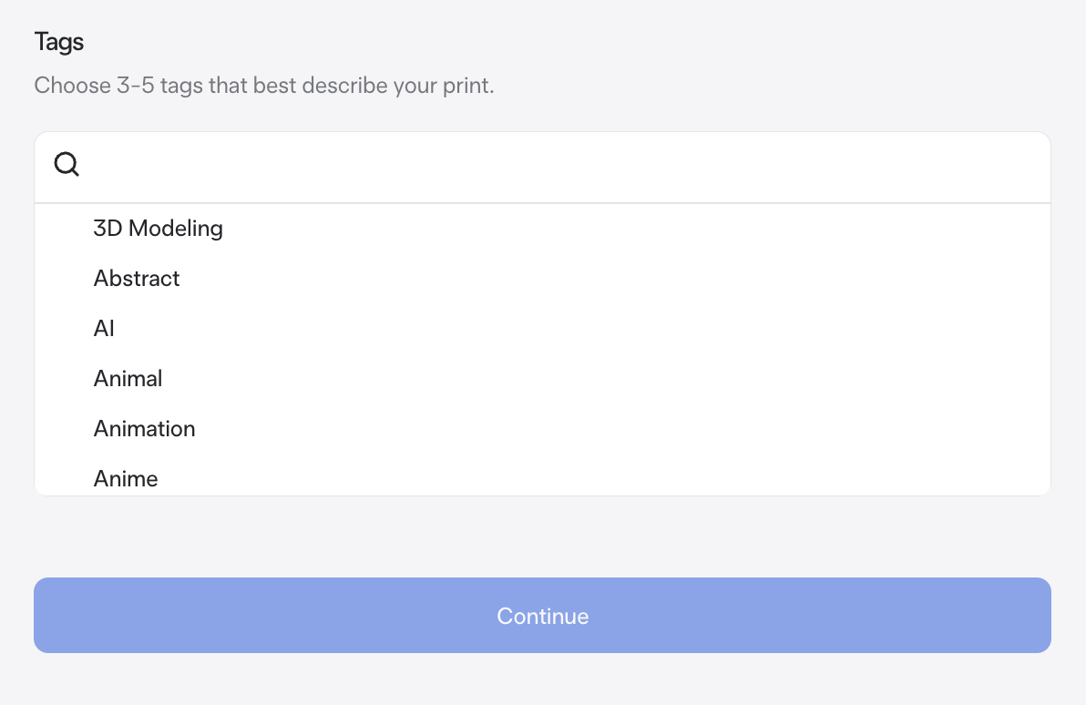This screenshot has width=1086, height=705.
Task: Add the Animal tag to print
Action: tap(542, 379)
